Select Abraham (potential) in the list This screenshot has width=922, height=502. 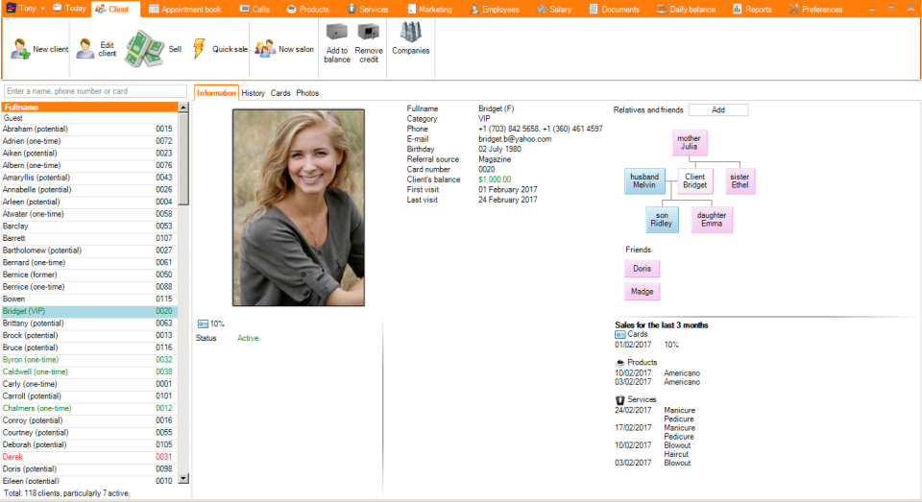(x=89, y=129)
